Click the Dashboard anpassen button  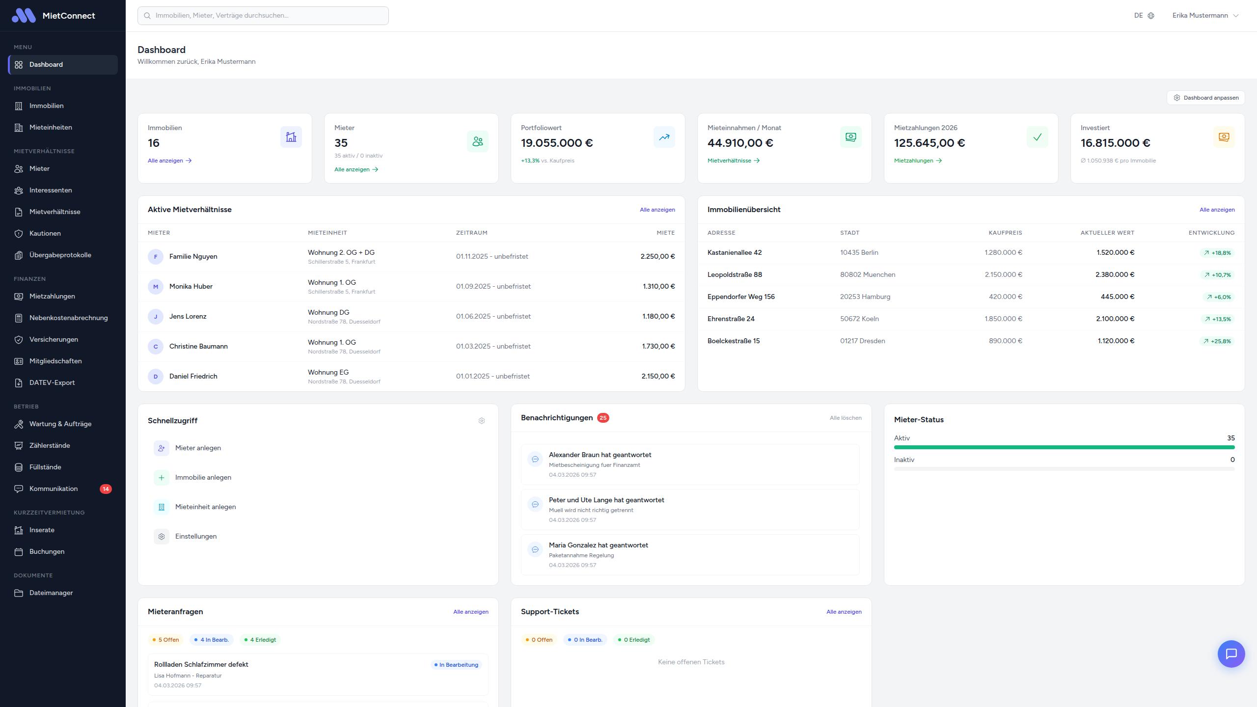[x=1205, y=98]
